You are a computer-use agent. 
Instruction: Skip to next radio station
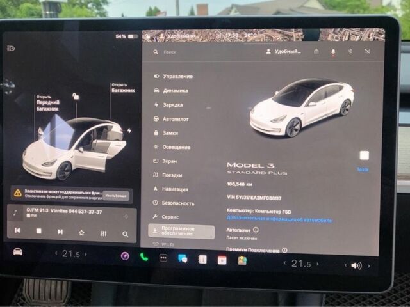[x=60, y=232]
